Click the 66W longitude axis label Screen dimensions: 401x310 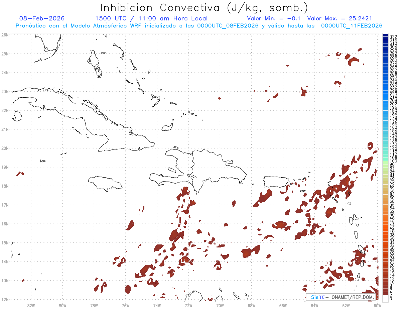(x=283, y=305)
